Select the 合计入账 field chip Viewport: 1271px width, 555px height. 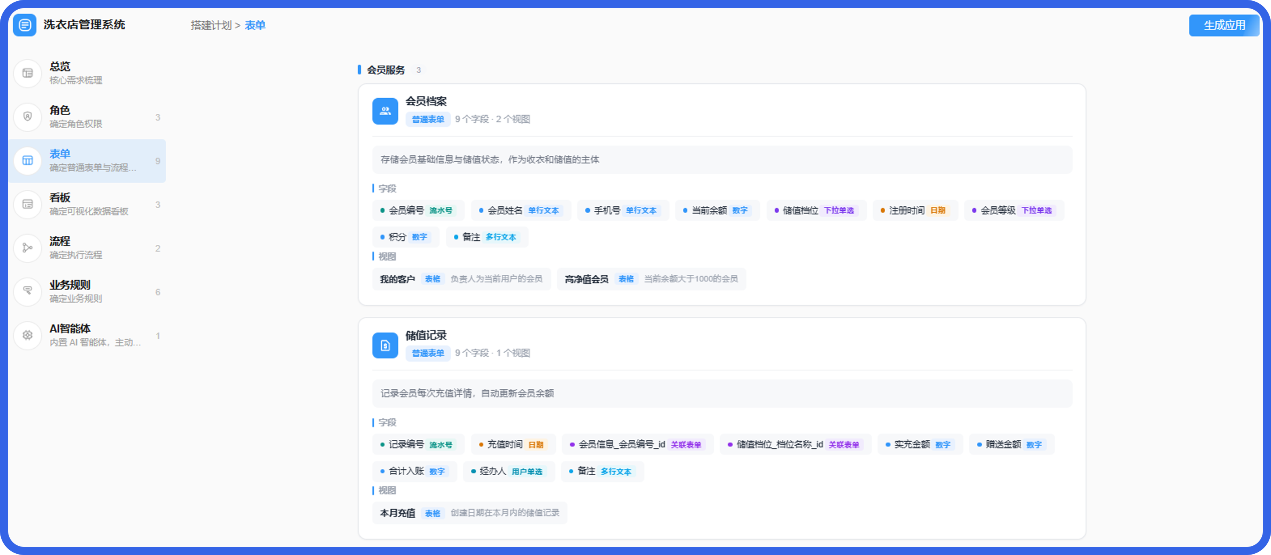414,471
